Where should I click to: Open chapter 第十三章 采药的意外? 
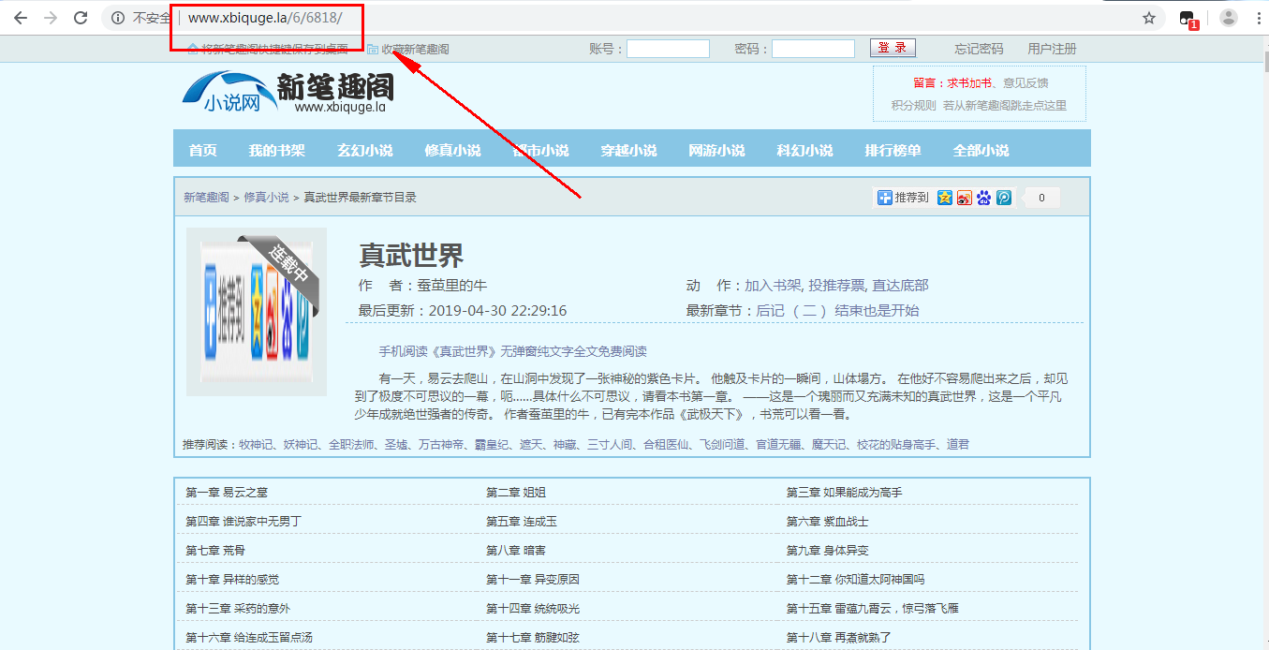click(x=238, y=609)
